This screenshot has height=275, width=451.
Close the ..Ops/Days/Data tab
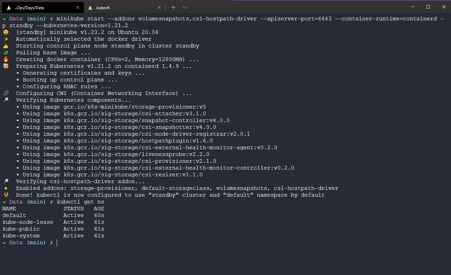(x=78, y=7)
